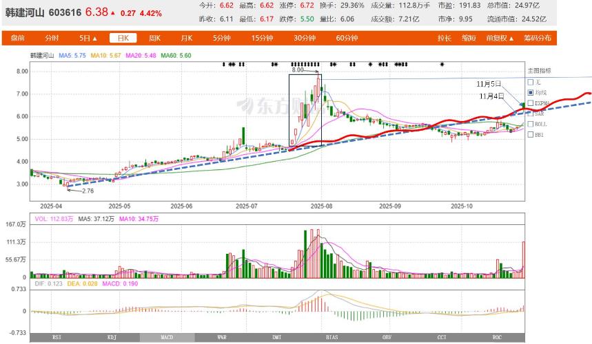
Task: Enable the EXPMA indicator checkbox
Action: point(531,103)
